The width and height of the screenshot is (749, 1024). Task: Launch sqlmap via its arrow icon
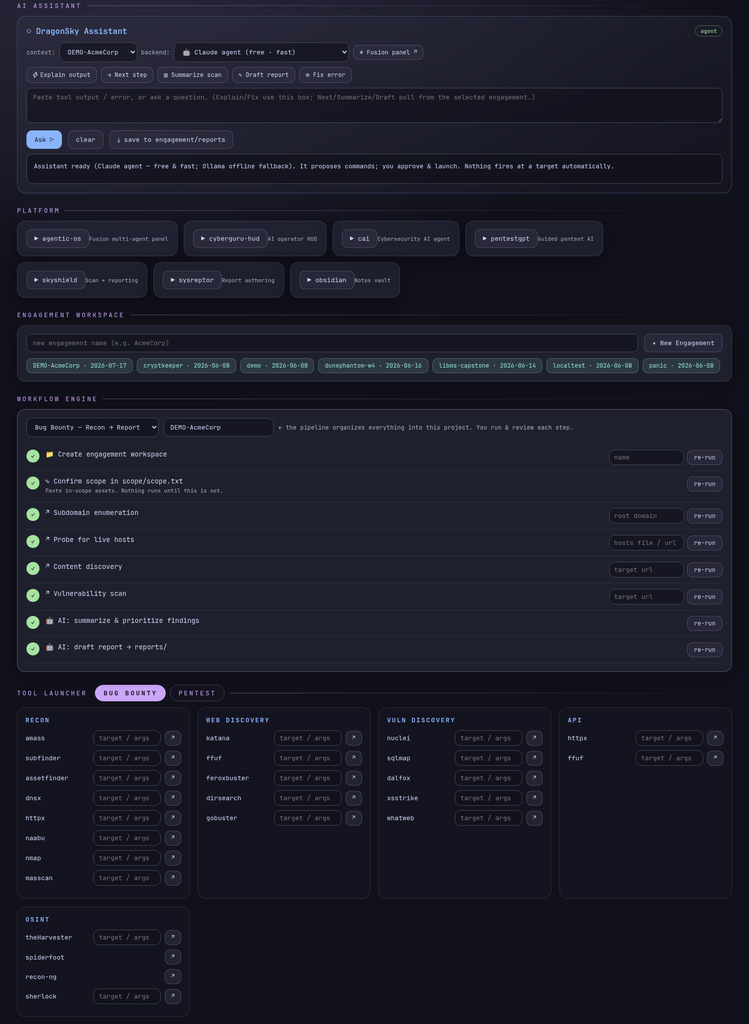click(x=534, y=758)
